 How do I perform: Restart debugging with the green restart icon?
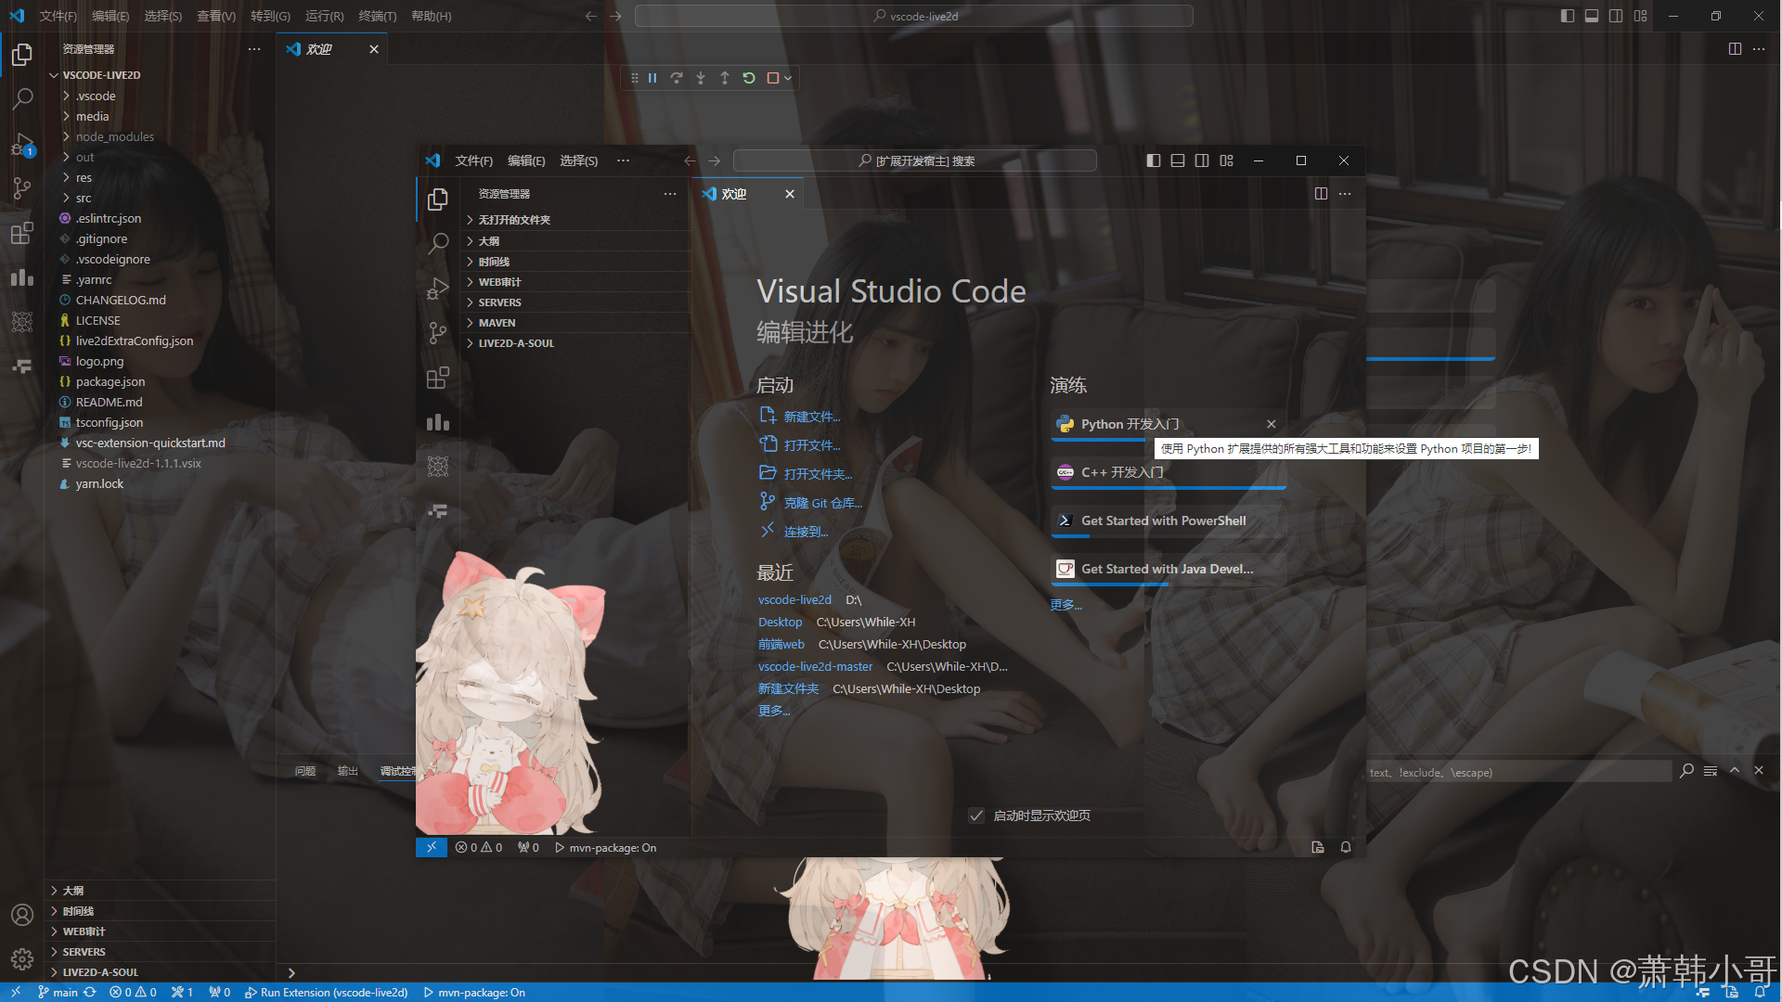pyautogui.click(x=749, y=79)
